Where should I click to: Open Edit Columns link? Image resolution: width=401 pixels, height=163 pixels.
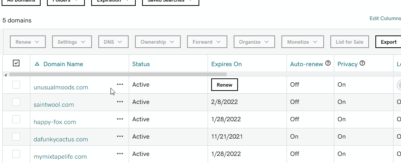point(385,19)
